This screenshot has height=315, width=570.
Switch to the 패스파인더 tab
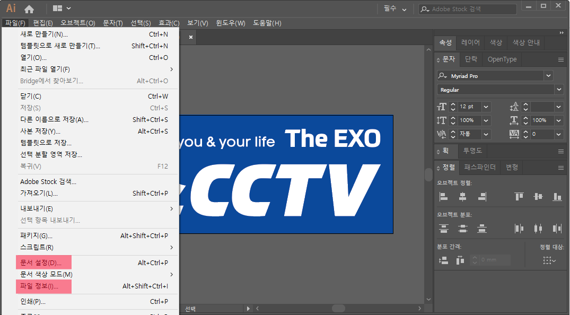click(x=480, y=168)
